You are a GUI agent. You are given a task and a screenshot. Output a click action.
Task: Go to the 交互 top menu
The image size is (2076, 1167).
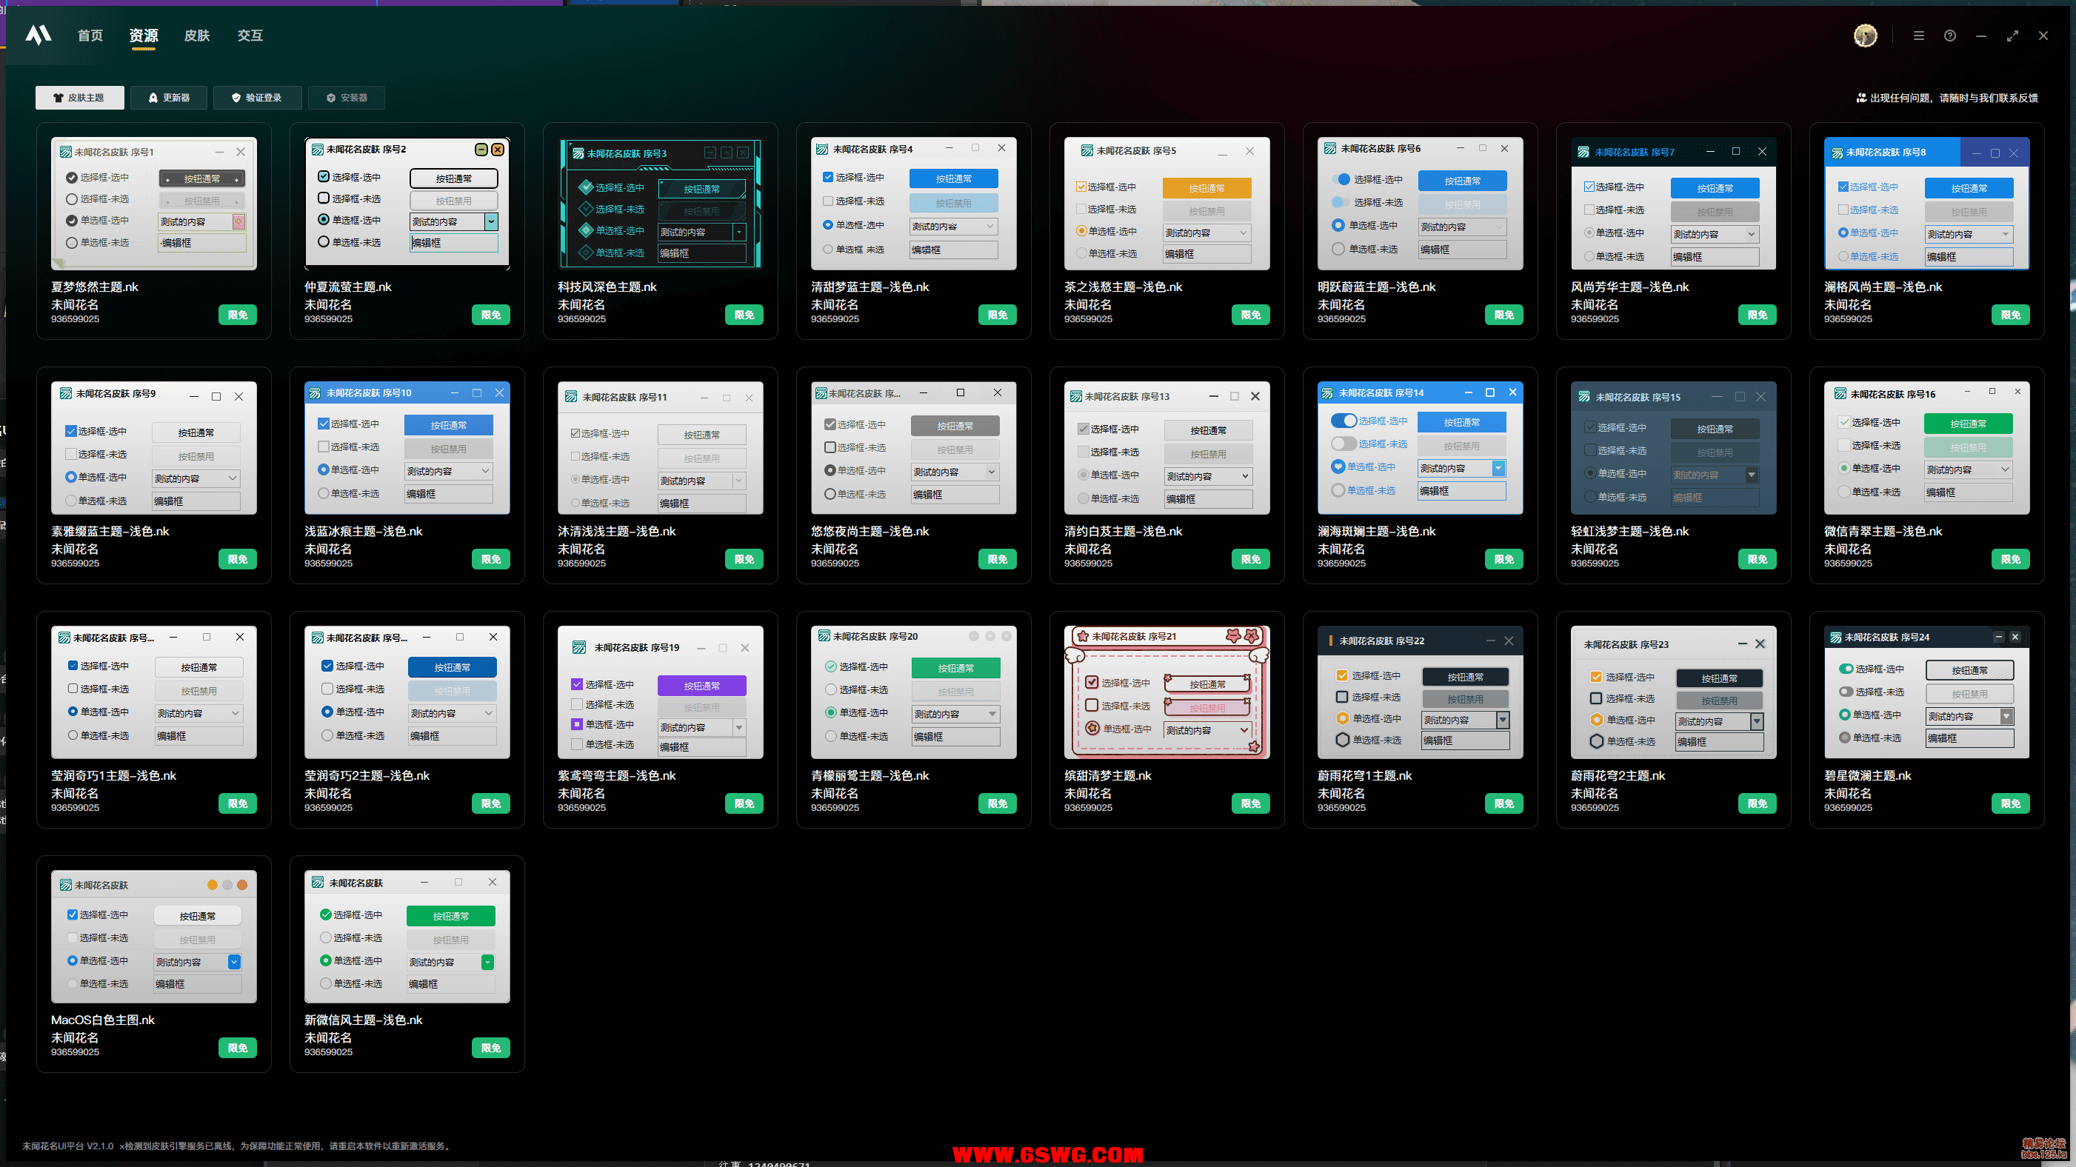[x=250, y=36]
